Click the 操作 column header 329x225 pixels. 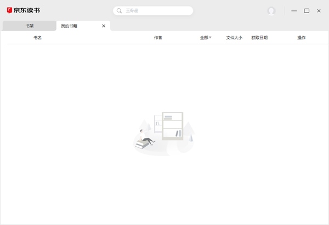301,38
